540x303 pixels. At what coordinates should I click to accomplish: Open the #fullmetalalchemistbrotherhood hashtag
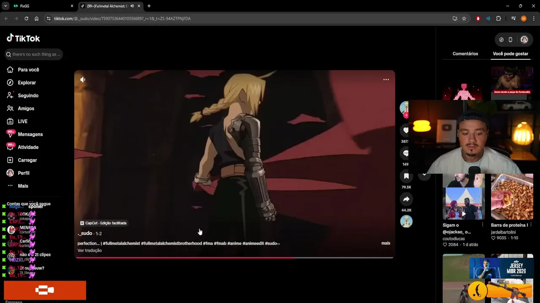click(171, 243)
